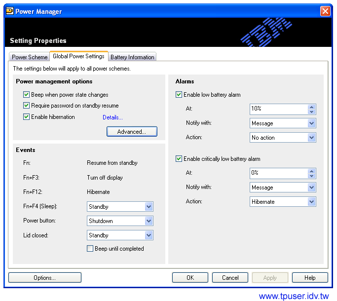This screenshot has width=337, height=301.
Task: Close the Power Manager window
Action: pos(325,11)
